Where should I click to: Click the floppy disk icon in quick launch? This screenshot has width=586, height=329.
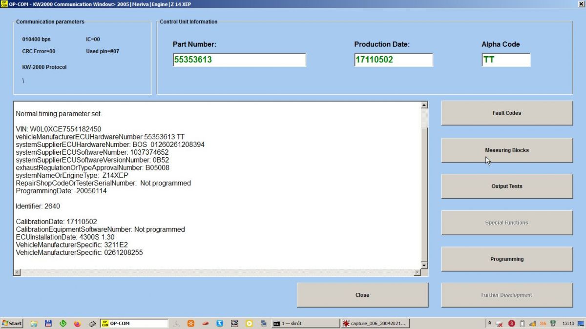pos(48,323)
